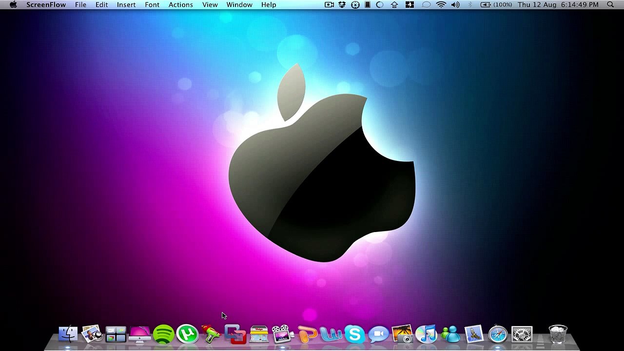Open the ScreenFlow application menu
Image resolution: width=624 pixels, height=351 pixels.
coord(46,5)
